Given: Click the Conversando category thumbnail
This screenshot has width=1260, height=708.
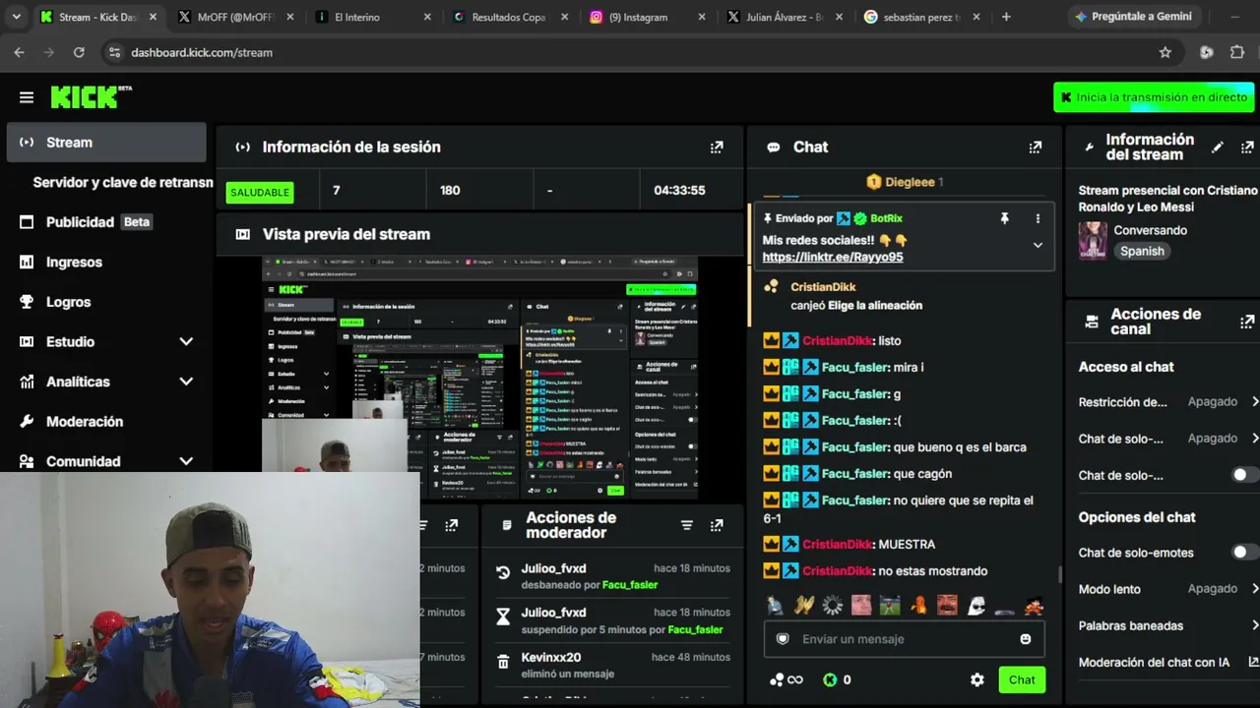Looking at the screenshot, I should tap(1093, 240).
